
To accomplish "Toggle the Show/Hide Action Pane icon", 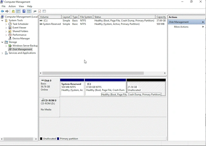I will coord(29,11).
